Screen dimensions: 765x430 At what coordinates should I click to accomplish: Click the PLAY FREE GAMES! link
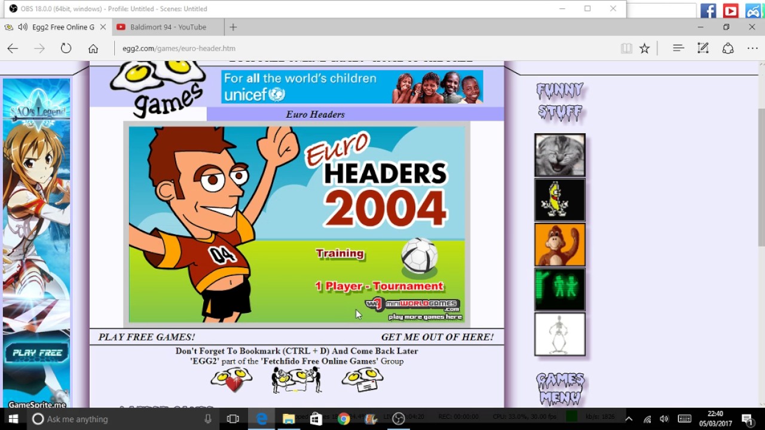coord(146,337)
